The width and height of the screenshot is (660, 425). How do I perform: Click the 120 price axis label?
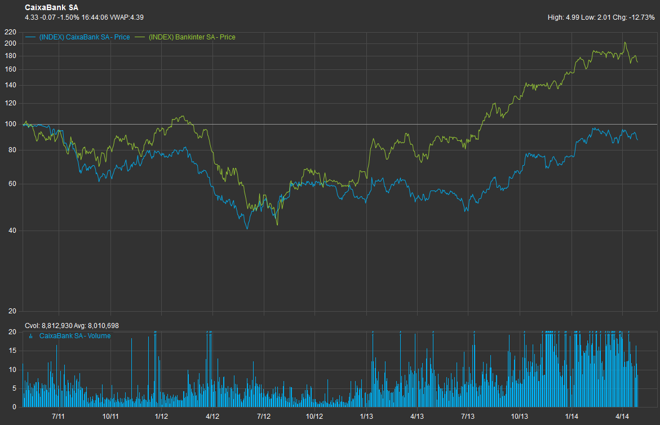10,103
